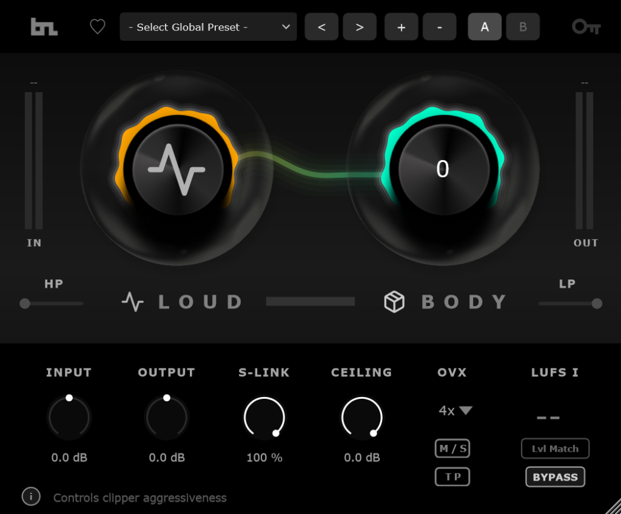Click the HP filter slider handle
621x514 pixels.
(x=25, y=304)
